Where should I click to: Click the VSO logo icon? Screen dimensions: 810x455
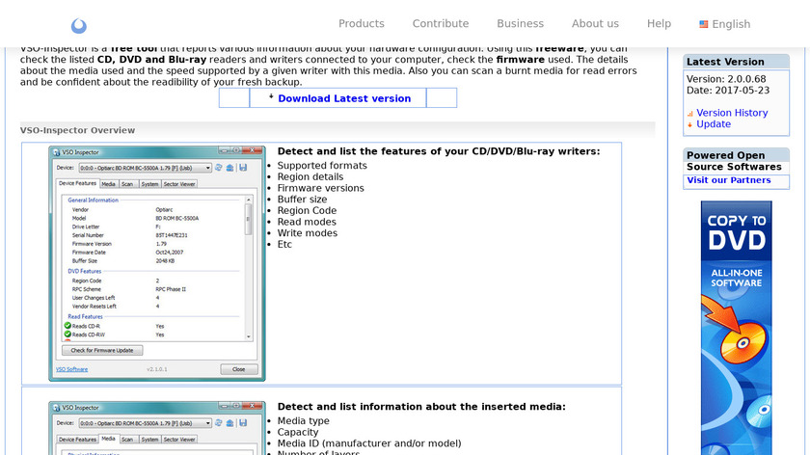point(78,26)
